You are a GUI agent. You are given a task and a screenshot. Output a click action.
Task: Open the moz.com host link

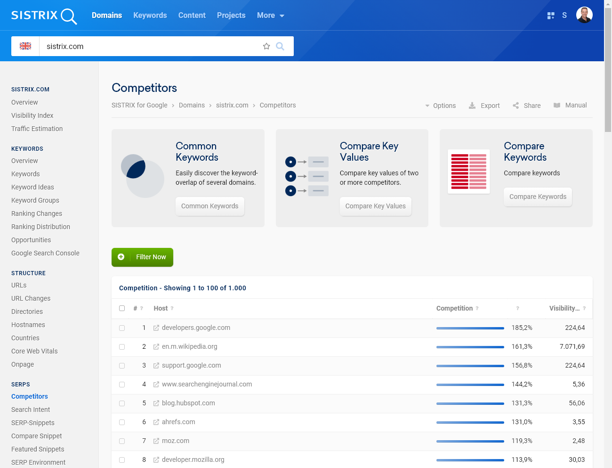point(176,441)
